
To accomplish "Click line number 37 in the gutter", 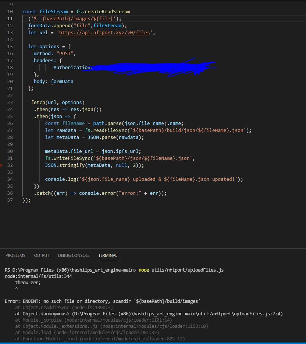I will click(x=10, y=200).
